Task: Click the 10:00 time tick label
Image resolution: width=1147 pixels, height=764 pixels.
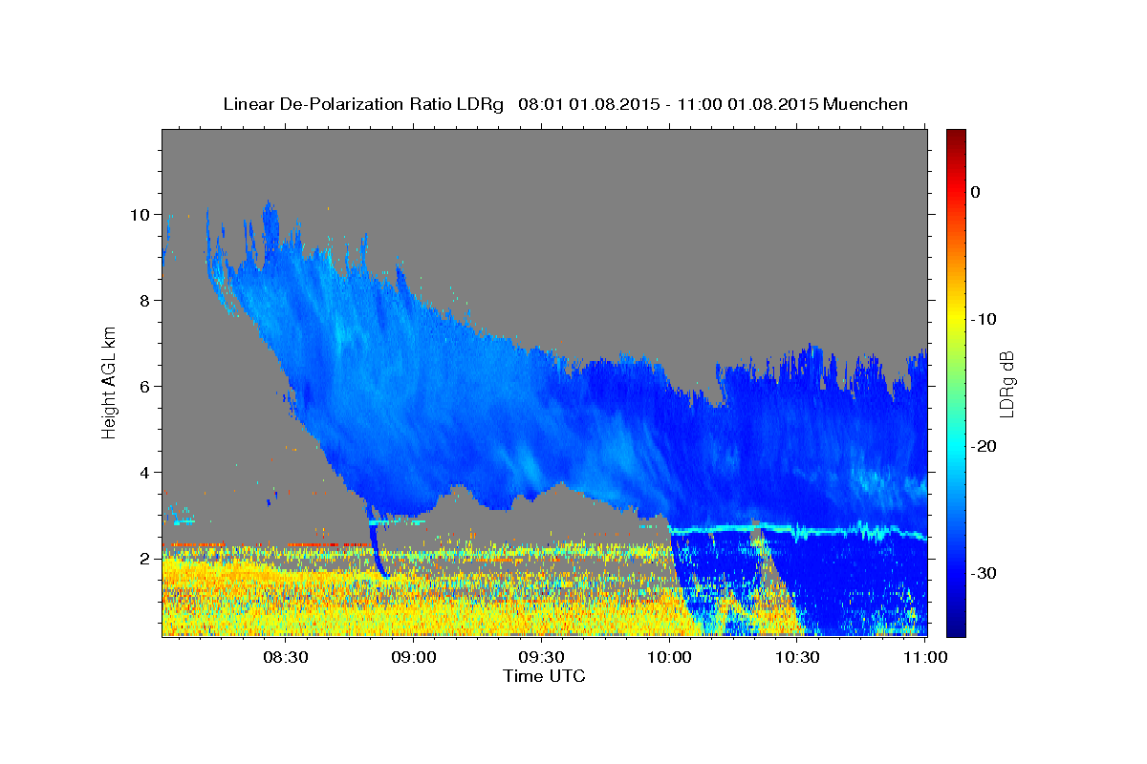Action: [x=669, y=657]
